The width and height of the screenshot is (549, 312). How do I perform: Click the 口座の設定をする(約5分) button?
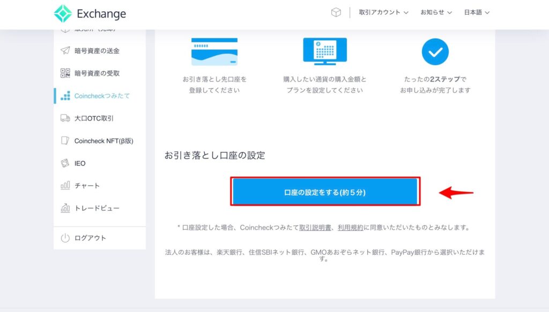(x=325, y=192)
